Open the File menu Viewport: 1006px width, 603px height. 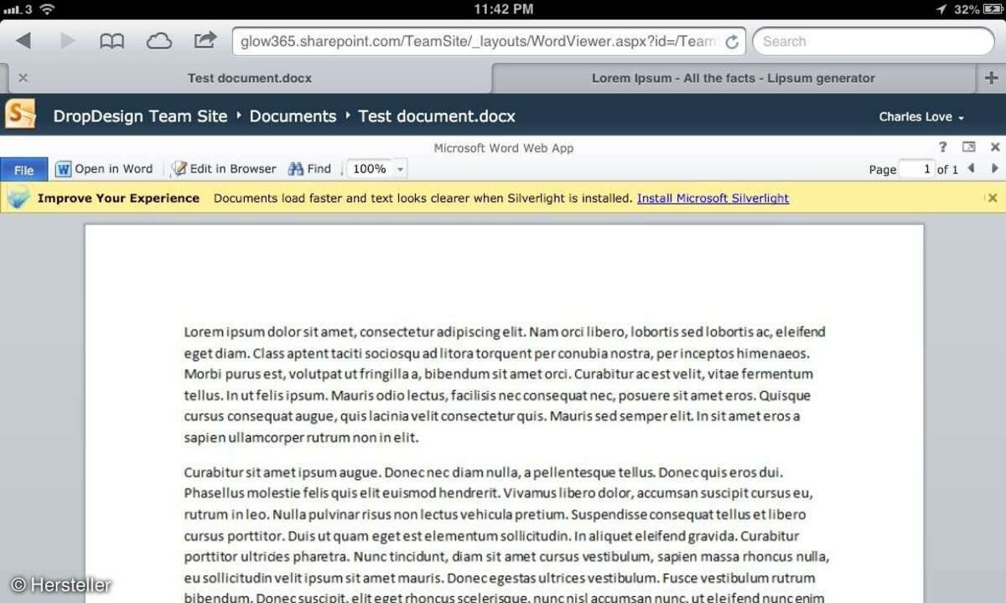[23, 170]
